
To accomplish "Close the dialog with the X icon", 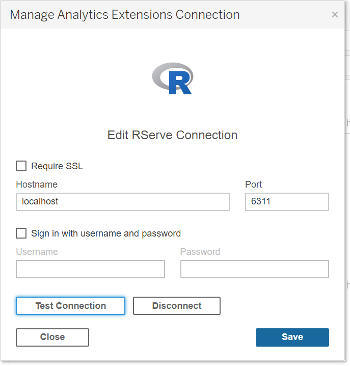I will tap(335, 15).
